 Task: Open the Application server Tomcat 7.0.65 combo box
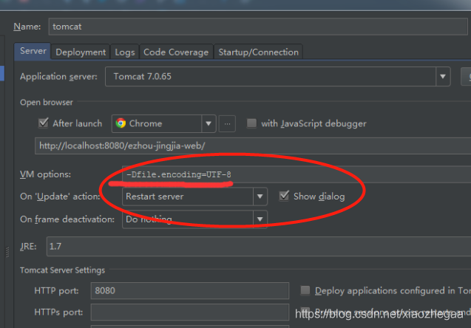coord(277,77)
